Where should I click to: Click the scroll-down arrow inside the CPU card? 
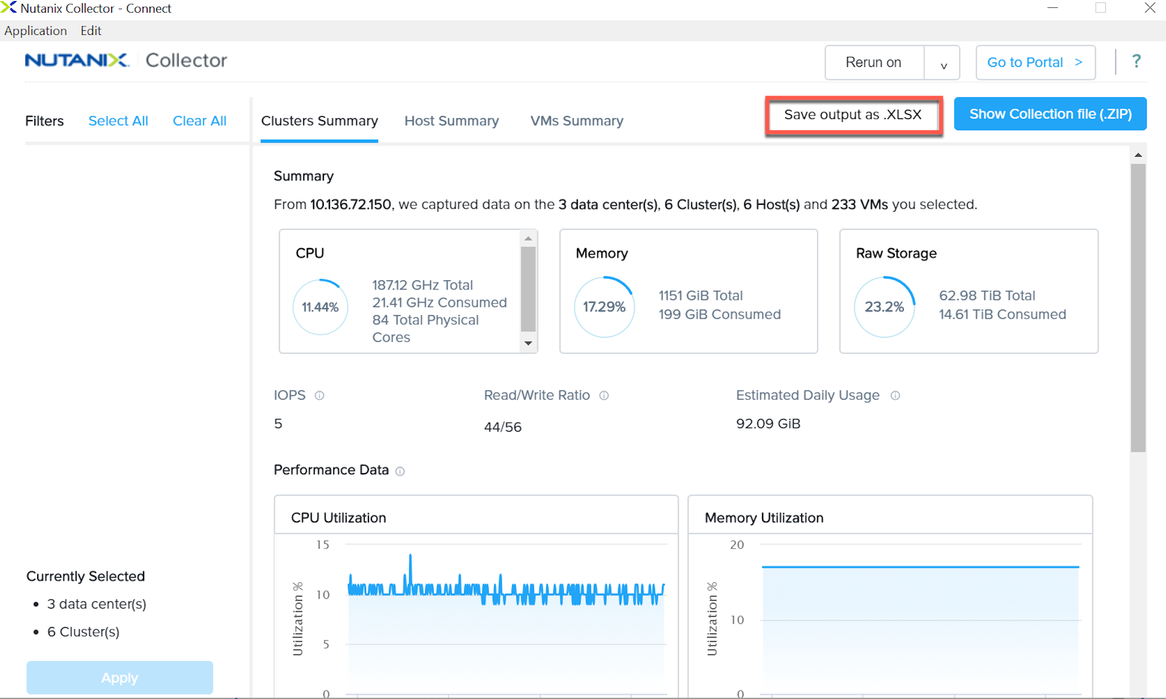[528, 344]
